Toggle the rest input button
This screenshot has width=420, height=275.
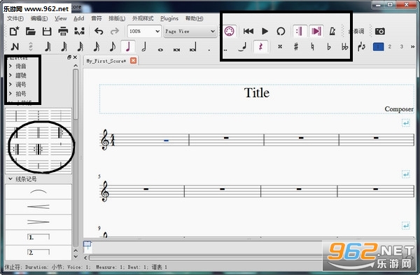pyautogui.click(x=260, y=47)
